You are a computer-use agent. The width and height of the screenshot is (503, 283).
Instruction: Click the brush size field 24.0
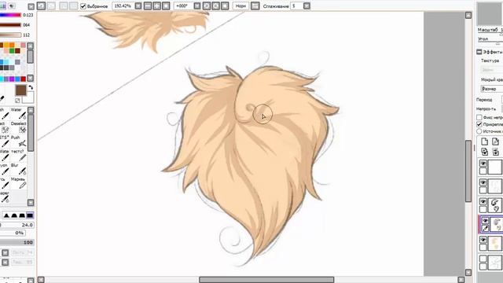tap(17, 225)
